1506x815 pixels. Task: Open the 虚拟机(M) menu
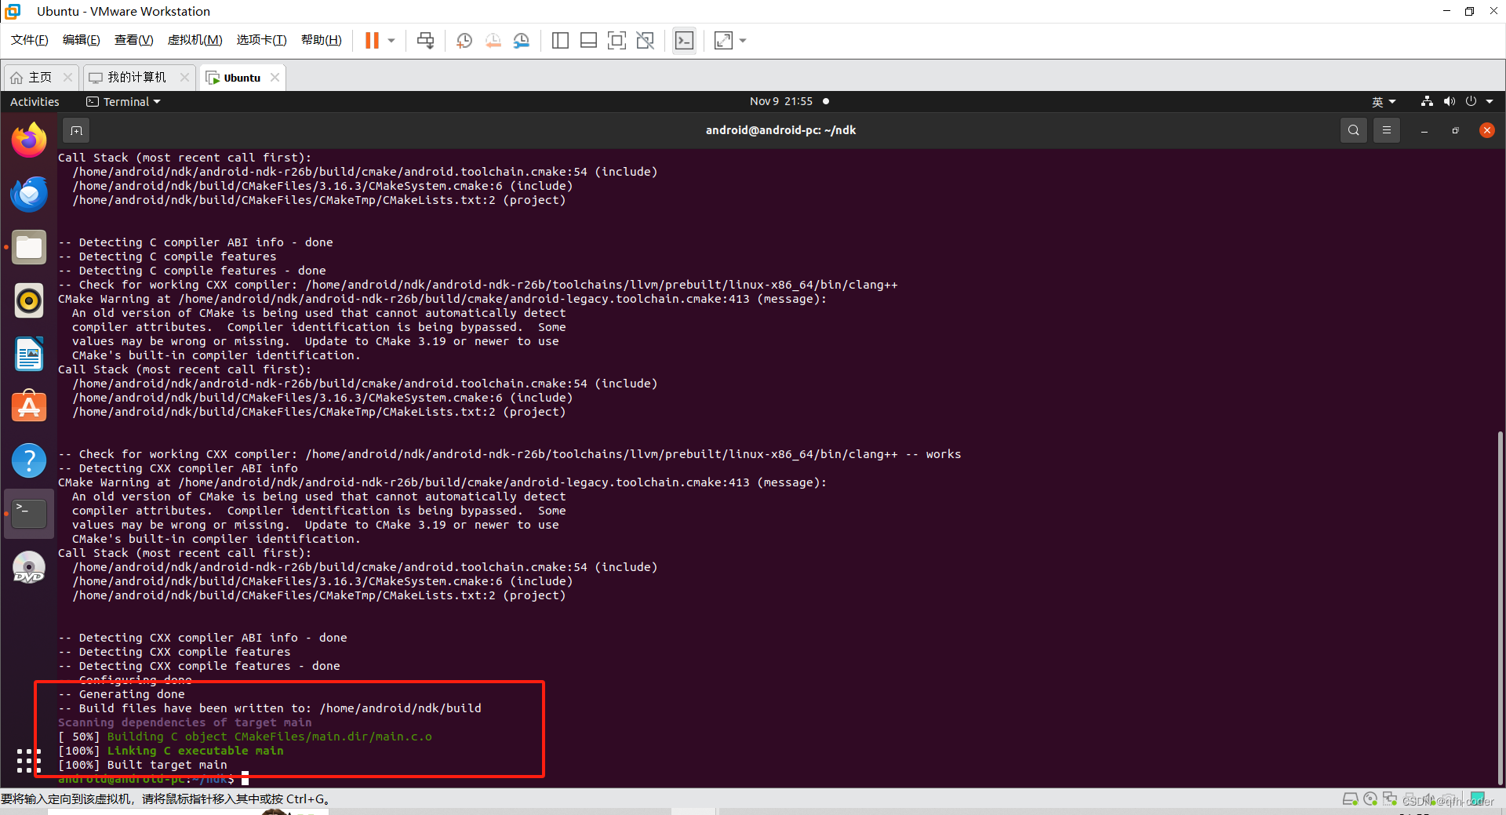pos(195,40)
